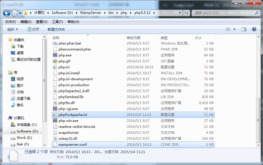
Task: Click the folder icon in address bar
Action: [26, 13]
